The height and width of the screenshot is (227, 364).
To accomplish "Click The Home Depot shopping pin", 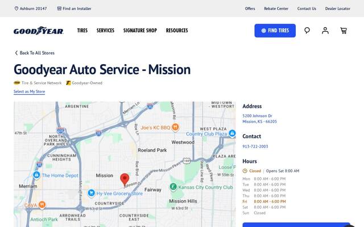I will [36, 175].
